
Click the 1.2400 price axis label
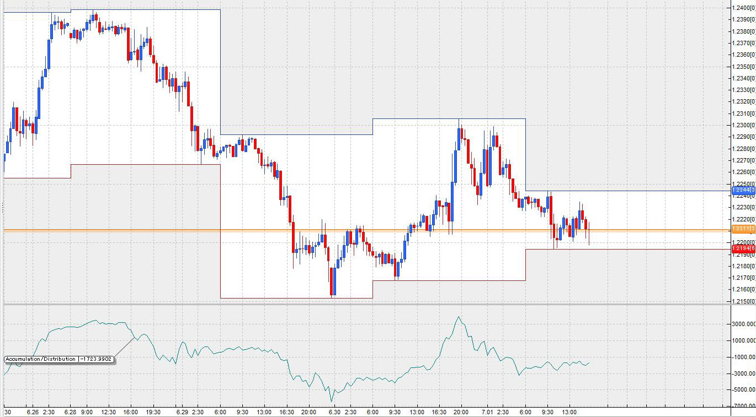(x=743, y=8)
